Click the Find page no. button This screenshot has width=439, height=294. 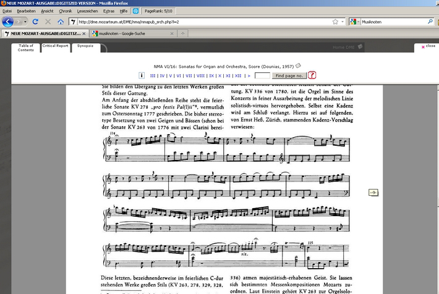point(289,75)
